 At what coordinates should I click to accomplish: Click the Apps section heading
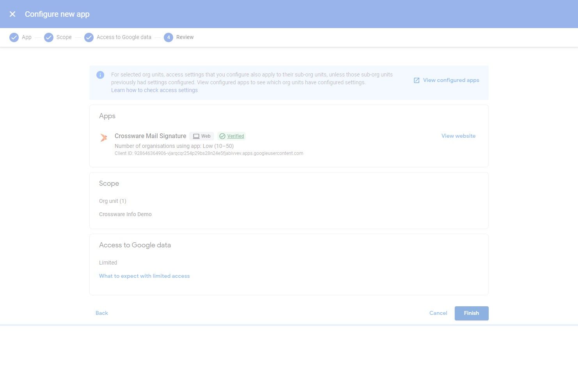coord(107,116)
